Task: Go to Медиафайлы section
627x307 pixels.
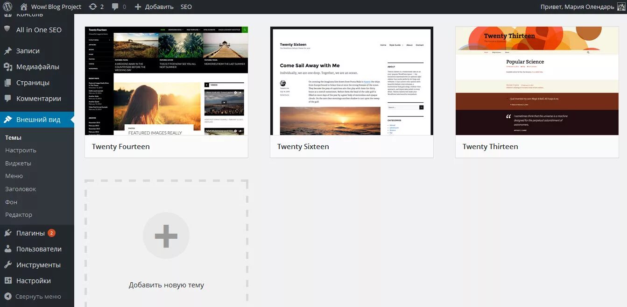Action: click(37, 67)
